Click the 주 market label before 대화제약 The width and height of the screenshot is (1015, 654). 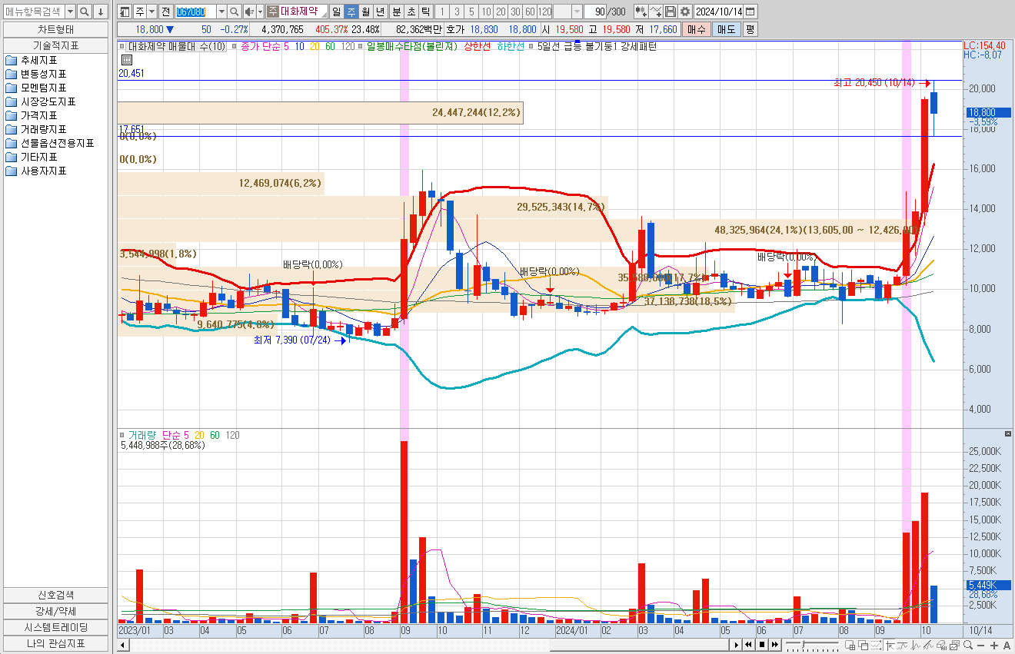(x=272, y=12)
